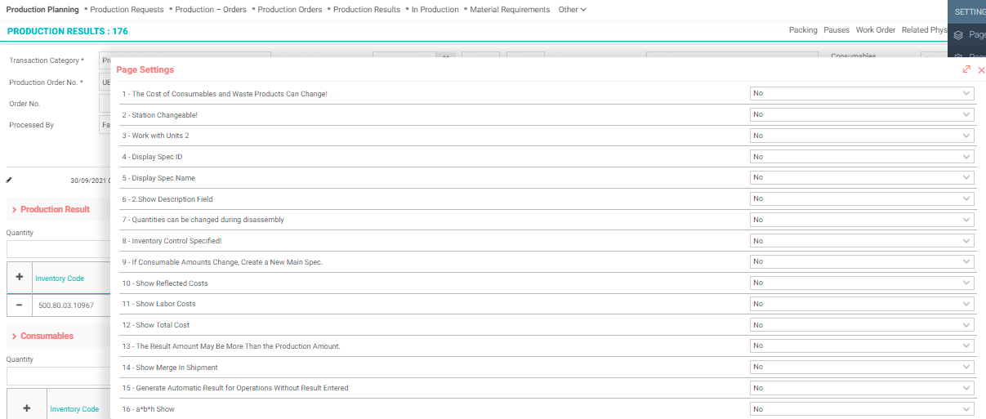The image size is (986, 419).
Task: Add row with plus icon in Consumables
Action: (x=27, y=408)
